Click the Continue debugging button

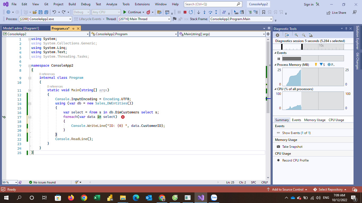(132, 12)
